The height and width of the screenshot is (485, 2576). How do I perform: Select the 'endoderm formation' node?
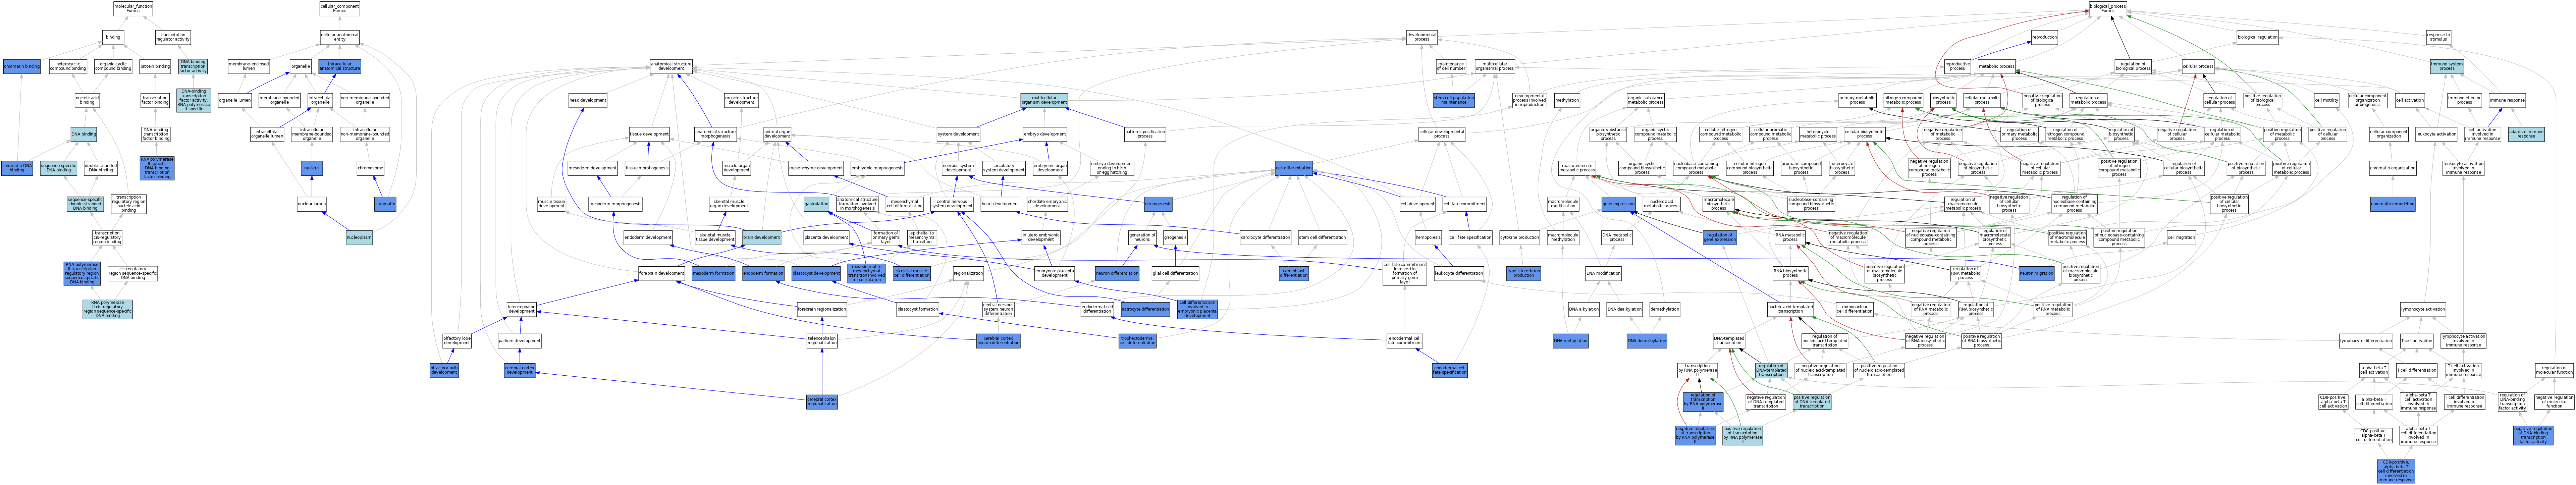763,273
